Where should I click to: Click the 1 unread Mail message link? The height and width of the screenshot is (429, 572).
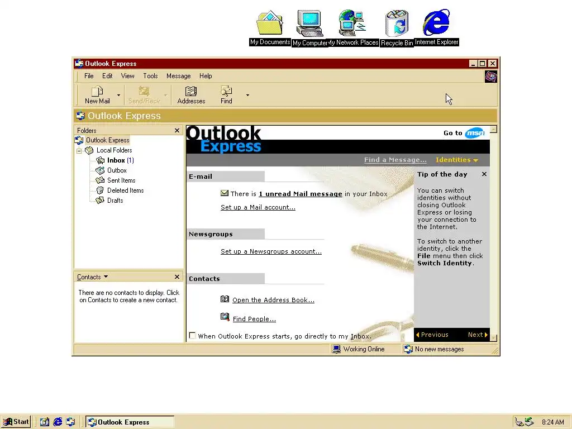[300, 194]
